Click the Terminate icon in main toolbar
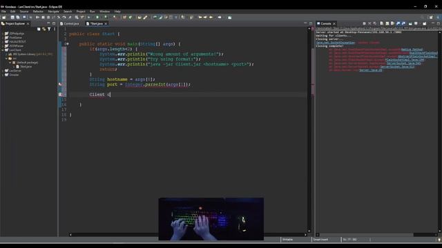This screenshot has height=248, width=442. click(48, 17)
